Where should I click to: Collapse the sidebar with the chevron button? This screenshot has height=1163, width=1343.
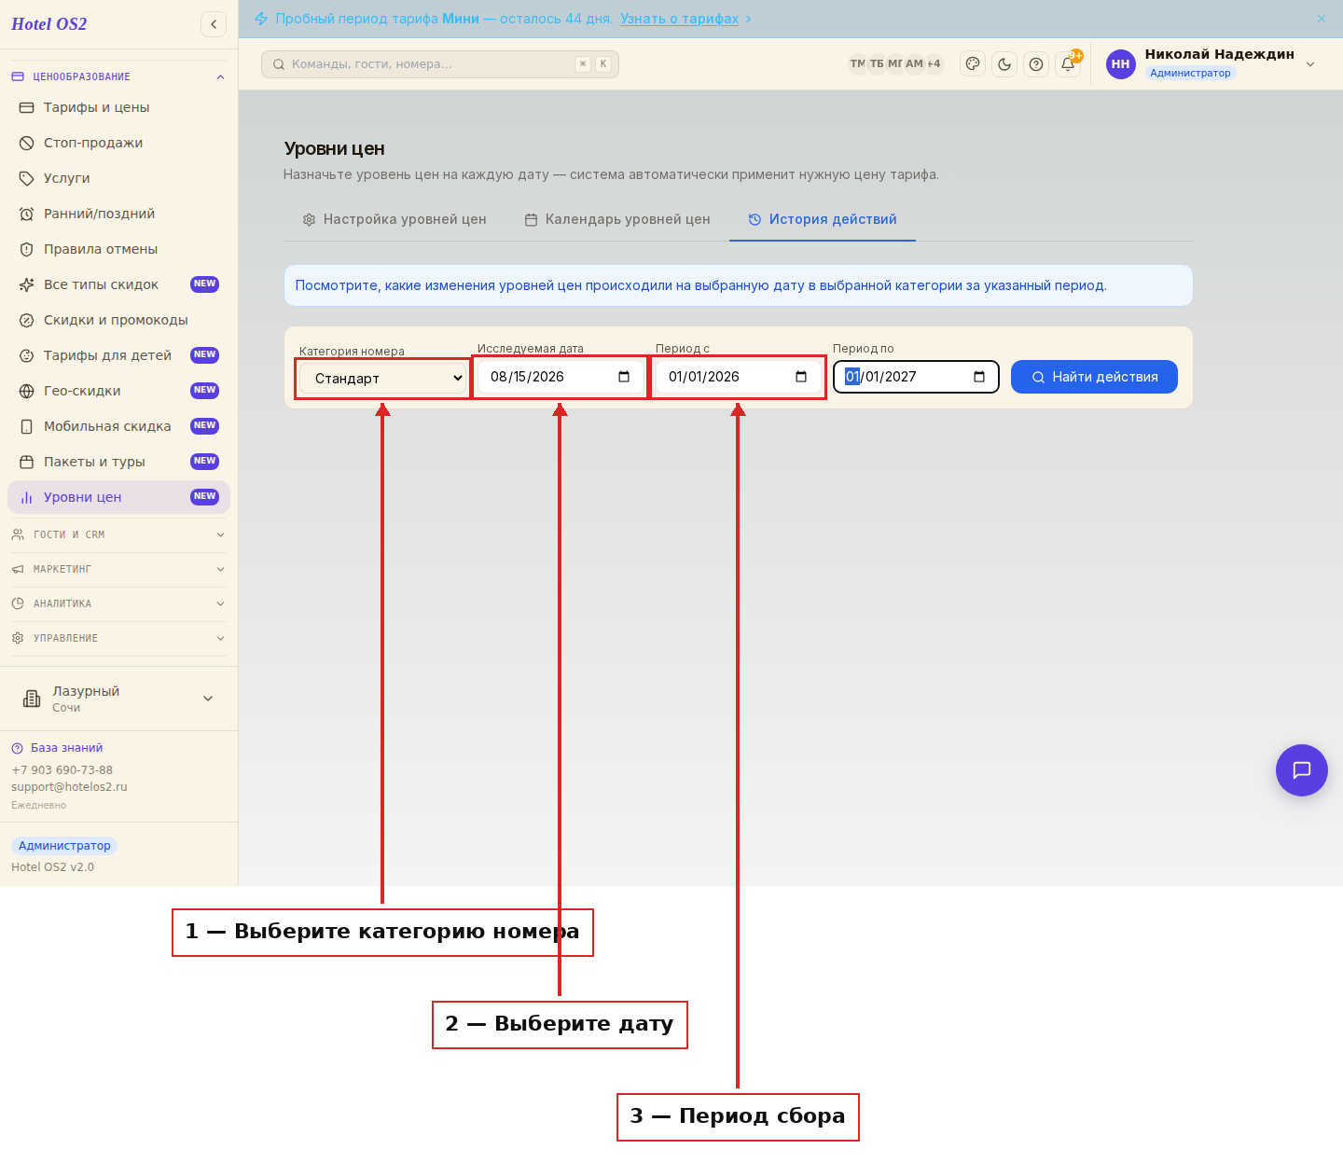point(214,24)
